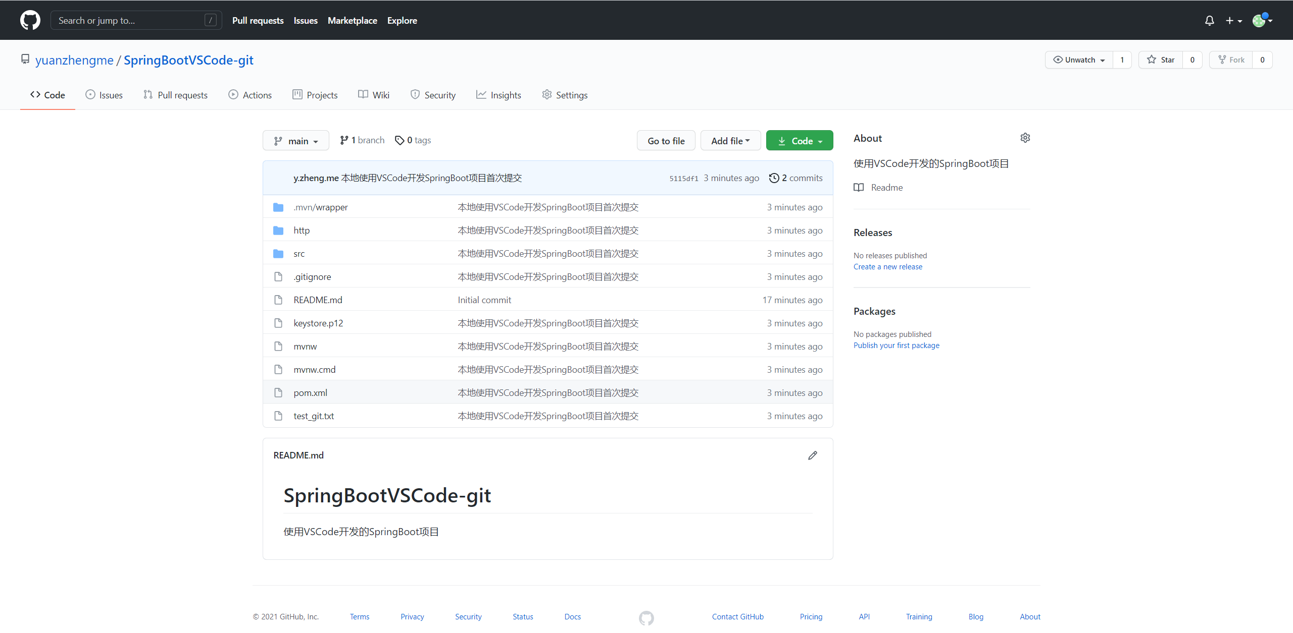Click the README.md file icon
Screen dimensions: 1293x633
[278, 300]
